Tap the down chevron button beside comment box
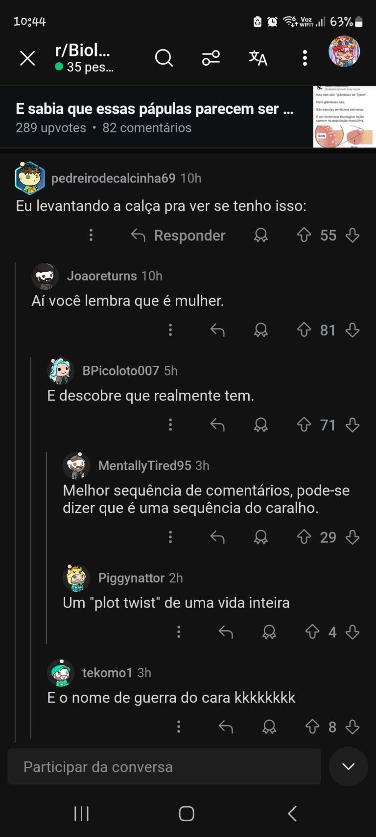The image size is (376, 837). click(x=348, y=766)
